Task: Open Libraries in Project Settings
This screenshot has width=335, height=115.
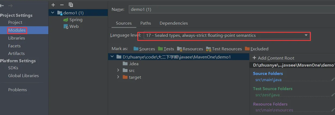Action: (x=17, y=38)
